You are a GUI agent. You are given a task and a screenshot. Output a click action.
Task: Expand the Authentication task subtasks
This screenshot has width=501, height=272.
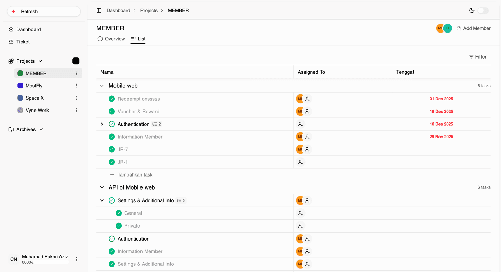pyautogui.click(x=102, y=124)
